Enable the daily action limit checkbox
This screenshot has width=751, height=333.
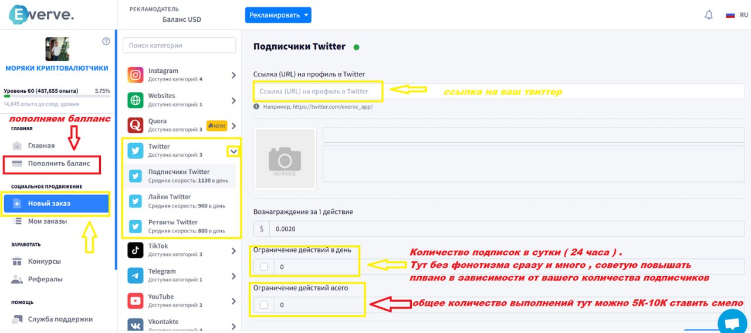(x=264, y=267)
